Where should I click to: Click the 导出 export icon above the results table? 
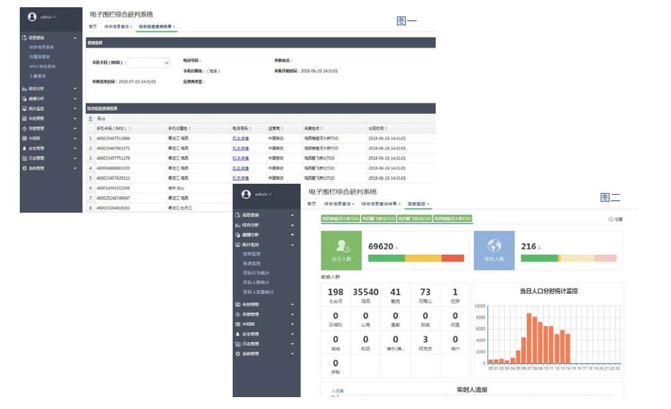[91, 119]
